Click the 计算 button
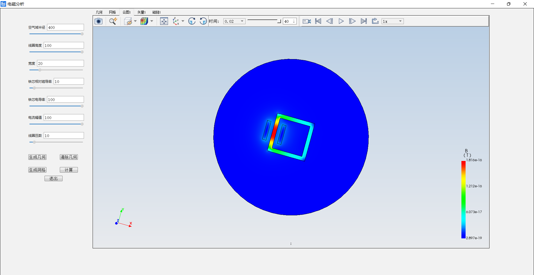 click(69, 170)
